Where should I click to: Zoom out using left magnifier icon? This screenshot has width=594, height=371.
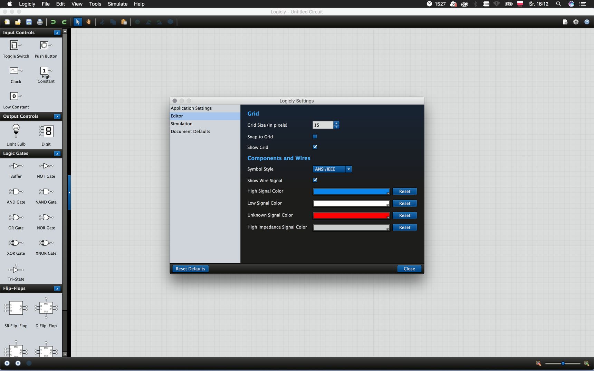[x=538, y=363]
